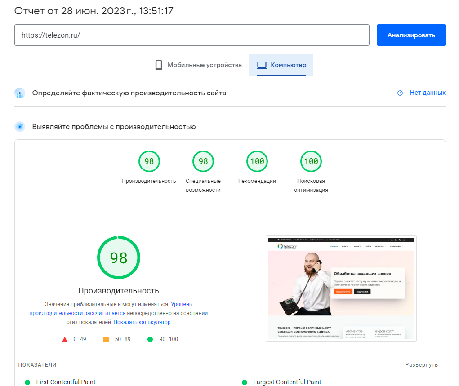This screenshot has height=386, width=459.
Task: Click the lab icon before Выявляйте проблемы
Action: coord(20,126)
